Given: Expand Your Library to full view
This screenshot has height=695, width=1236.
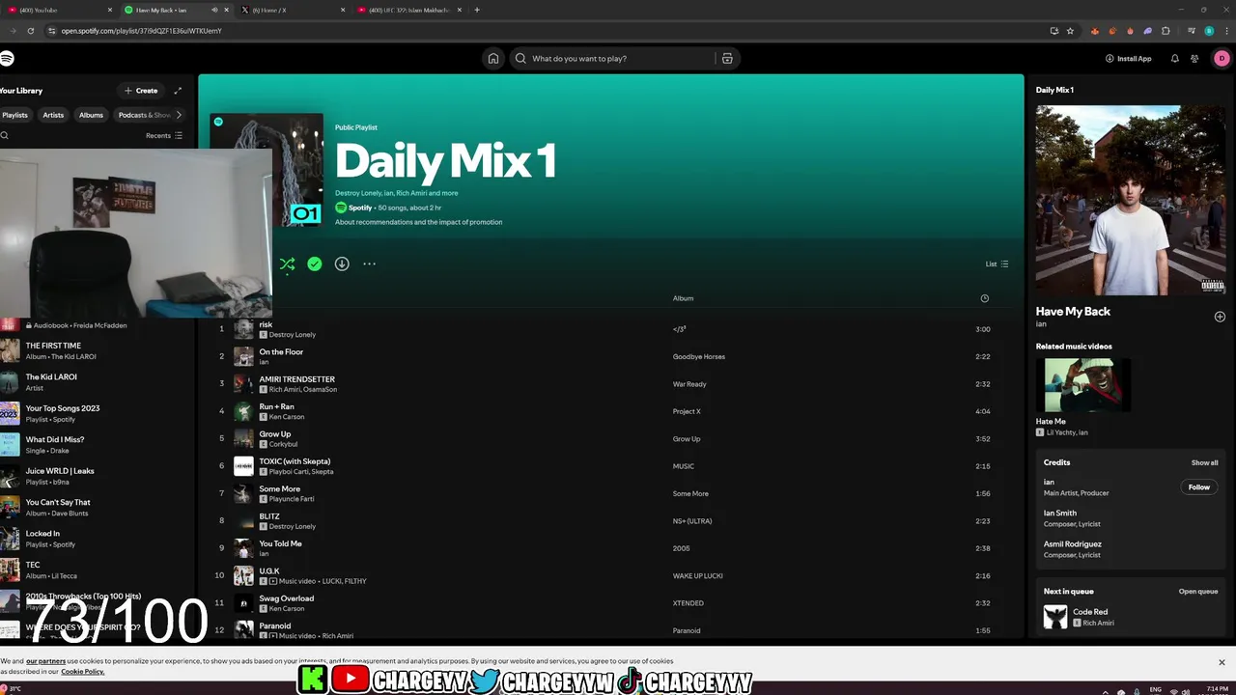Looking at the screenshot, I should click(178, 91).
